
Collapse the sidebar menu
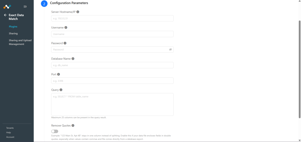click(x=25, y=7)
